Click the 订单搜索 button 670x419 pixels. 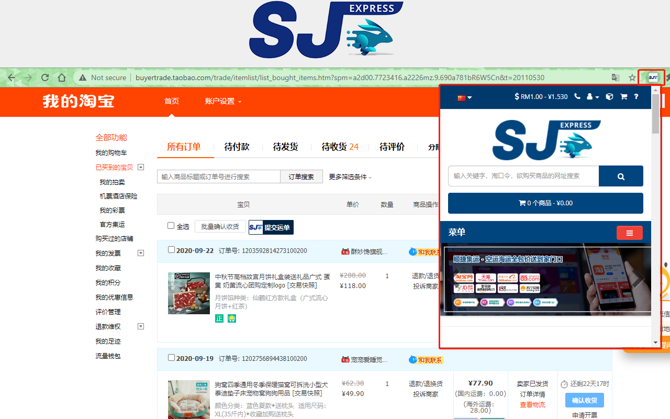pyautogui.click(x=301, y=177)
